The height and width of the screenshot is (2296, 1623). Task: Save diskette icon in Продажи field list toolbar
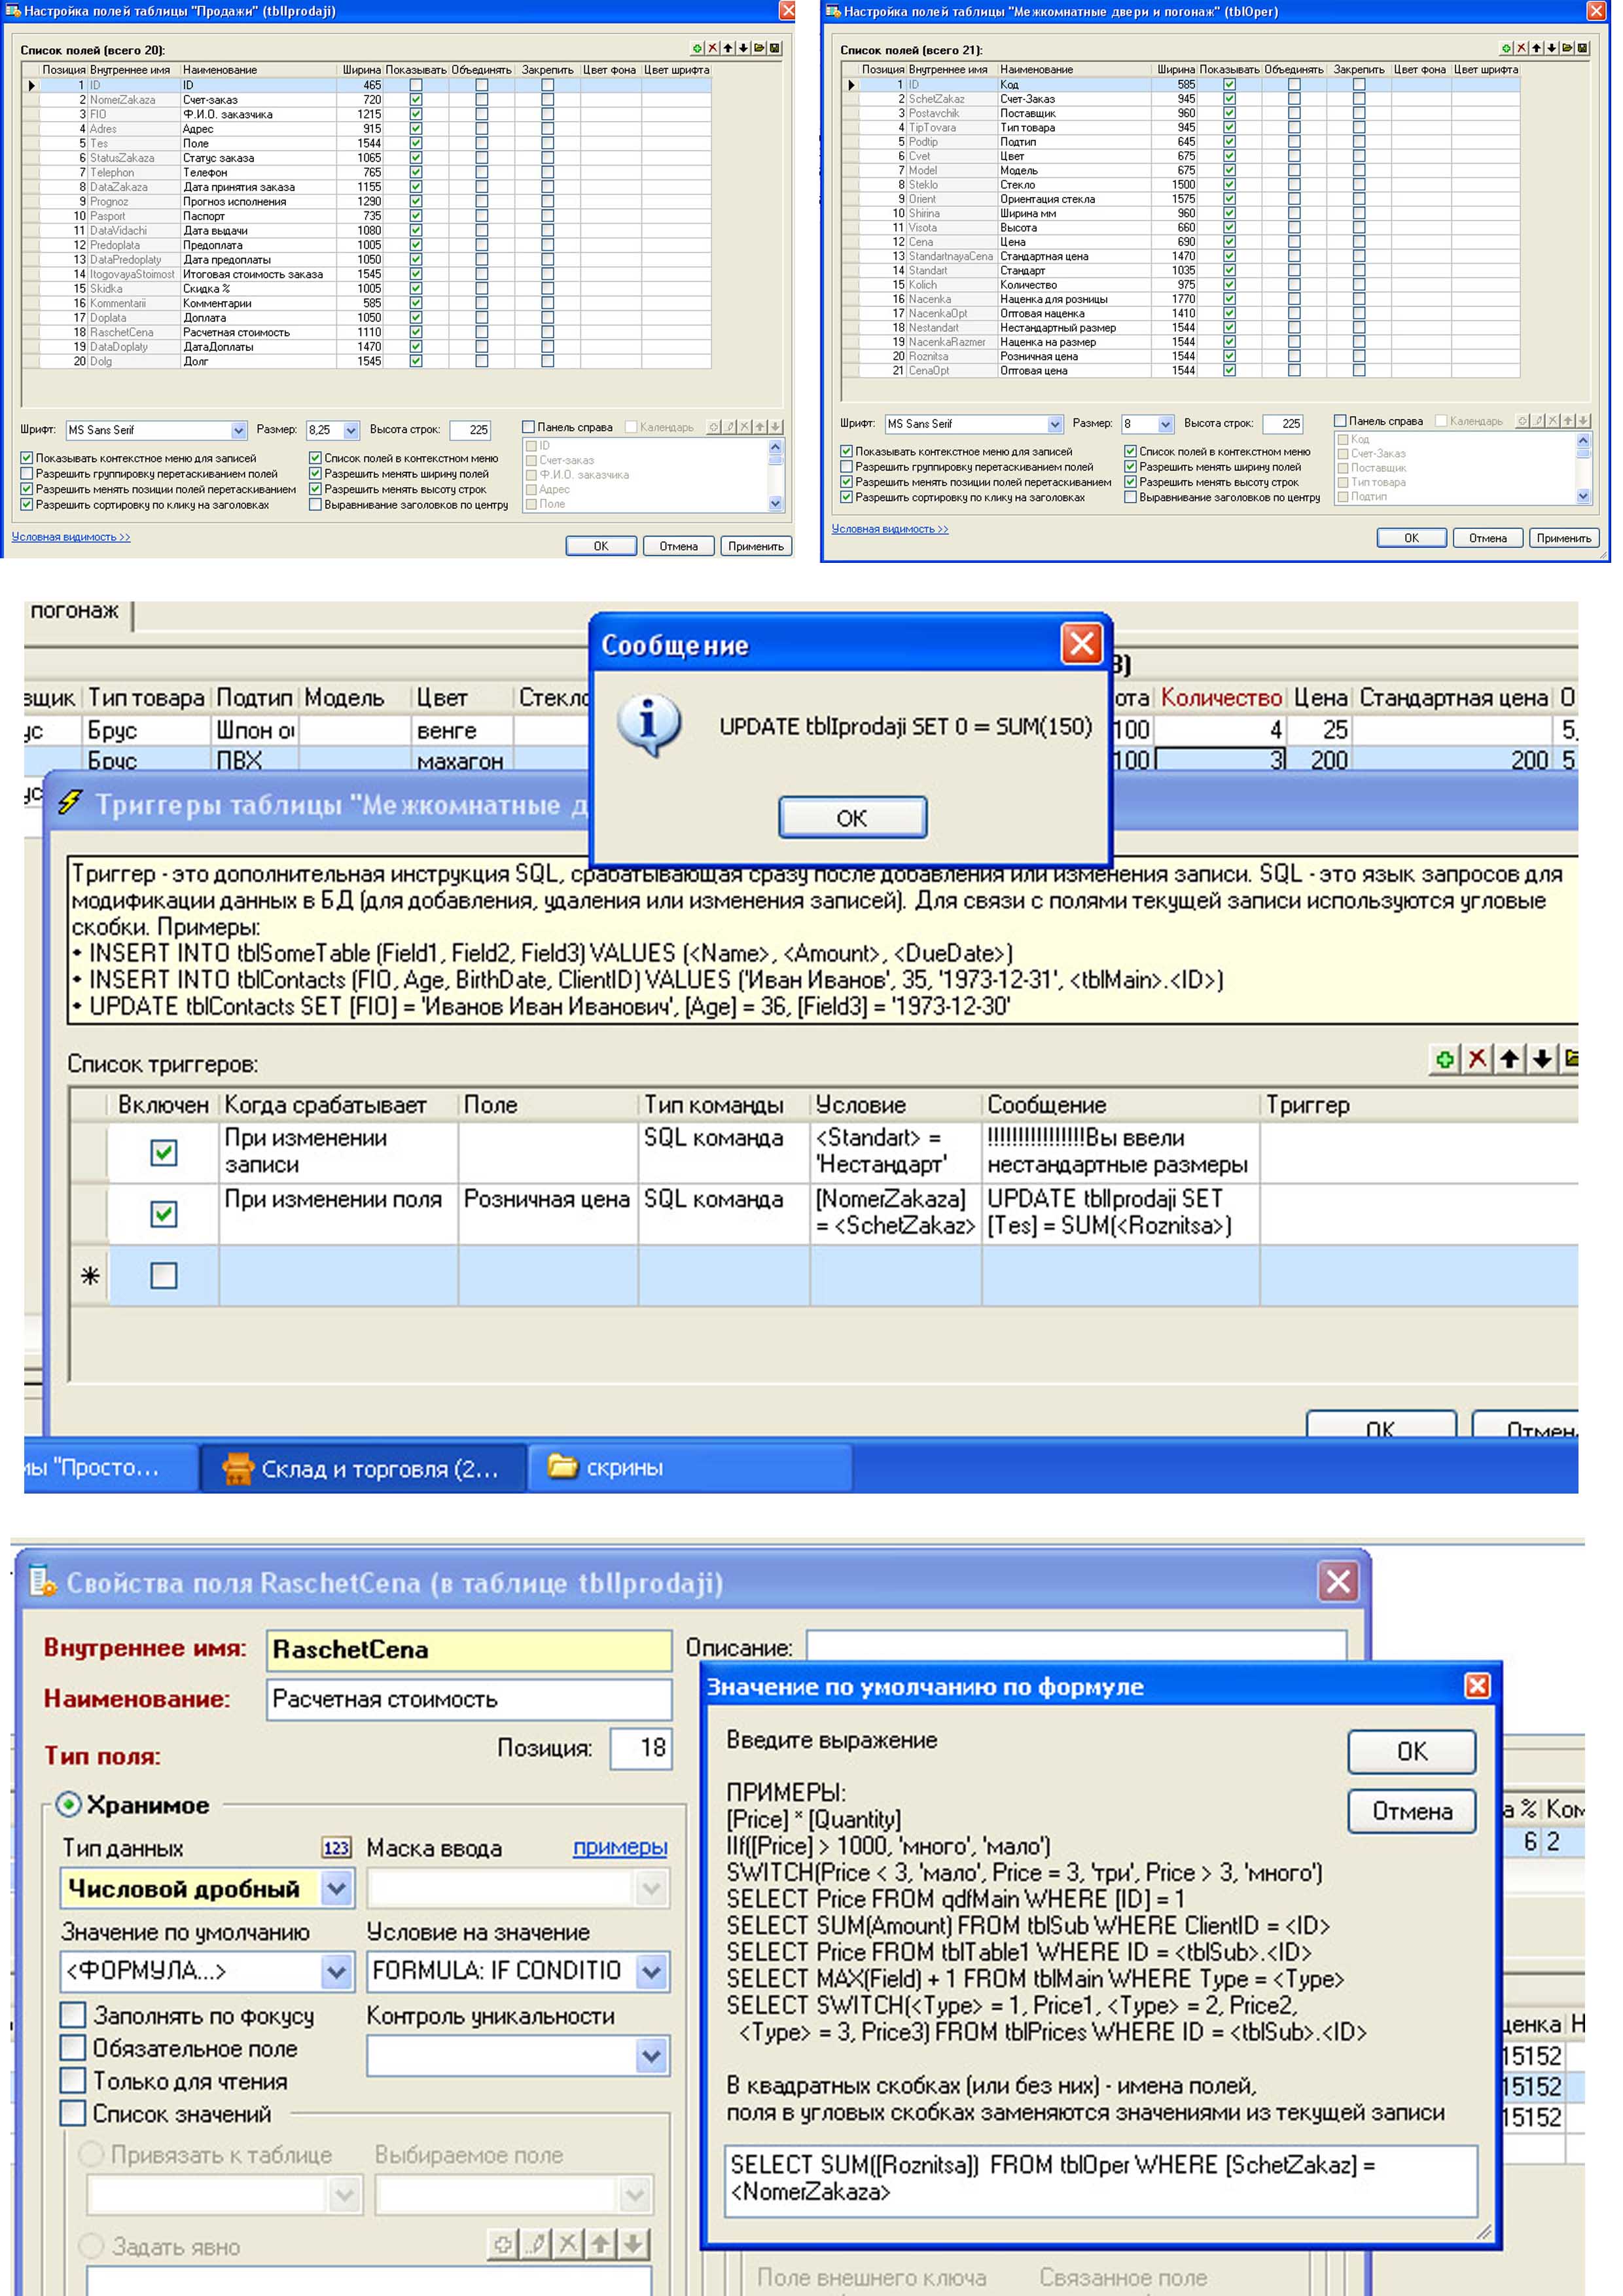coord(775,48)
